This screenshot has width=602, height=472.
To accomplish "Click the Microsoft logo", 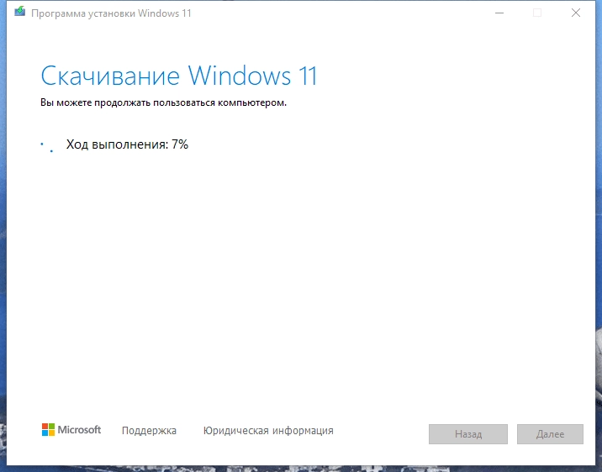I will [71, 430].
